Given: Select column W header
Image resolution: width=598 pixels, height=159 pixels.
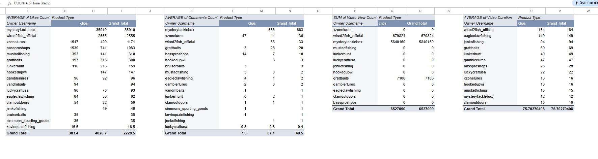Looking at the screenshot, I should tap(588, 11).
